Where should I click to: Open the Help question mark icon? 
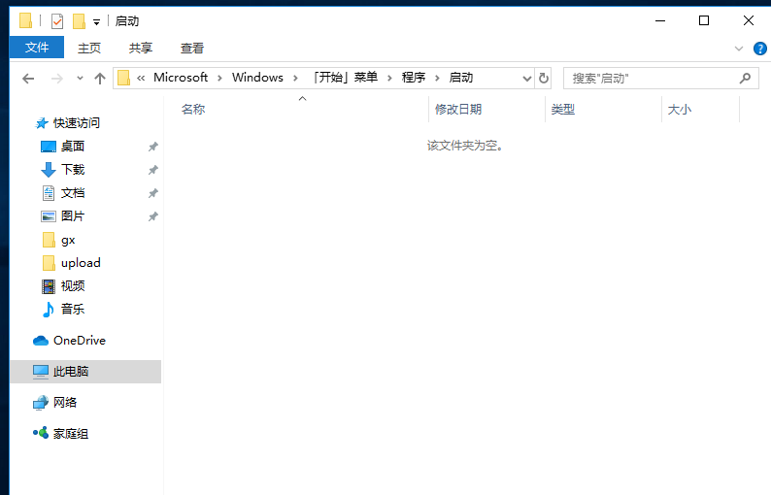[758, 48]
